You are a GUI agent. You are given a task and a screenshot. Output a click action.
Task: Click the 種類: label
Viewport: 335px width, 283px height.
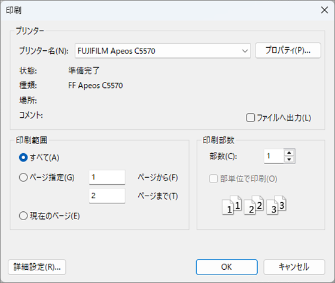pos(28,86)
